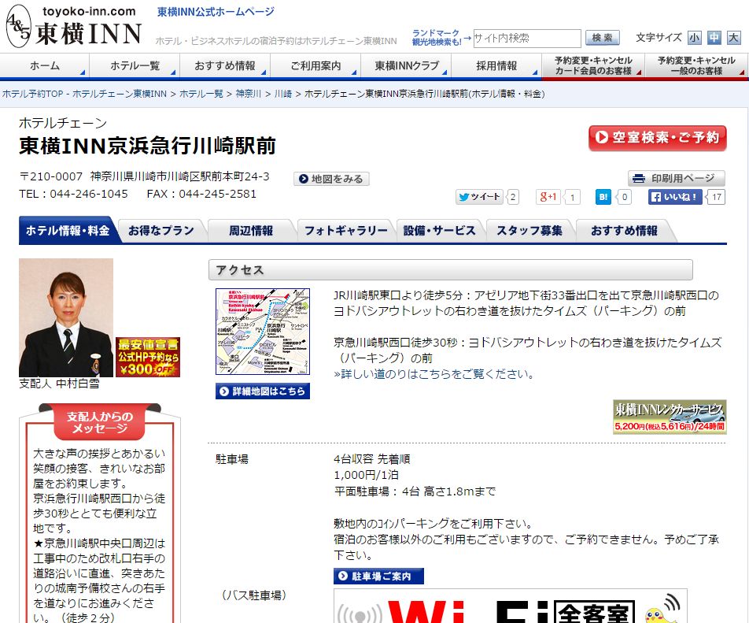
Task: Click the 検索 search button
Action: point(603,38)
